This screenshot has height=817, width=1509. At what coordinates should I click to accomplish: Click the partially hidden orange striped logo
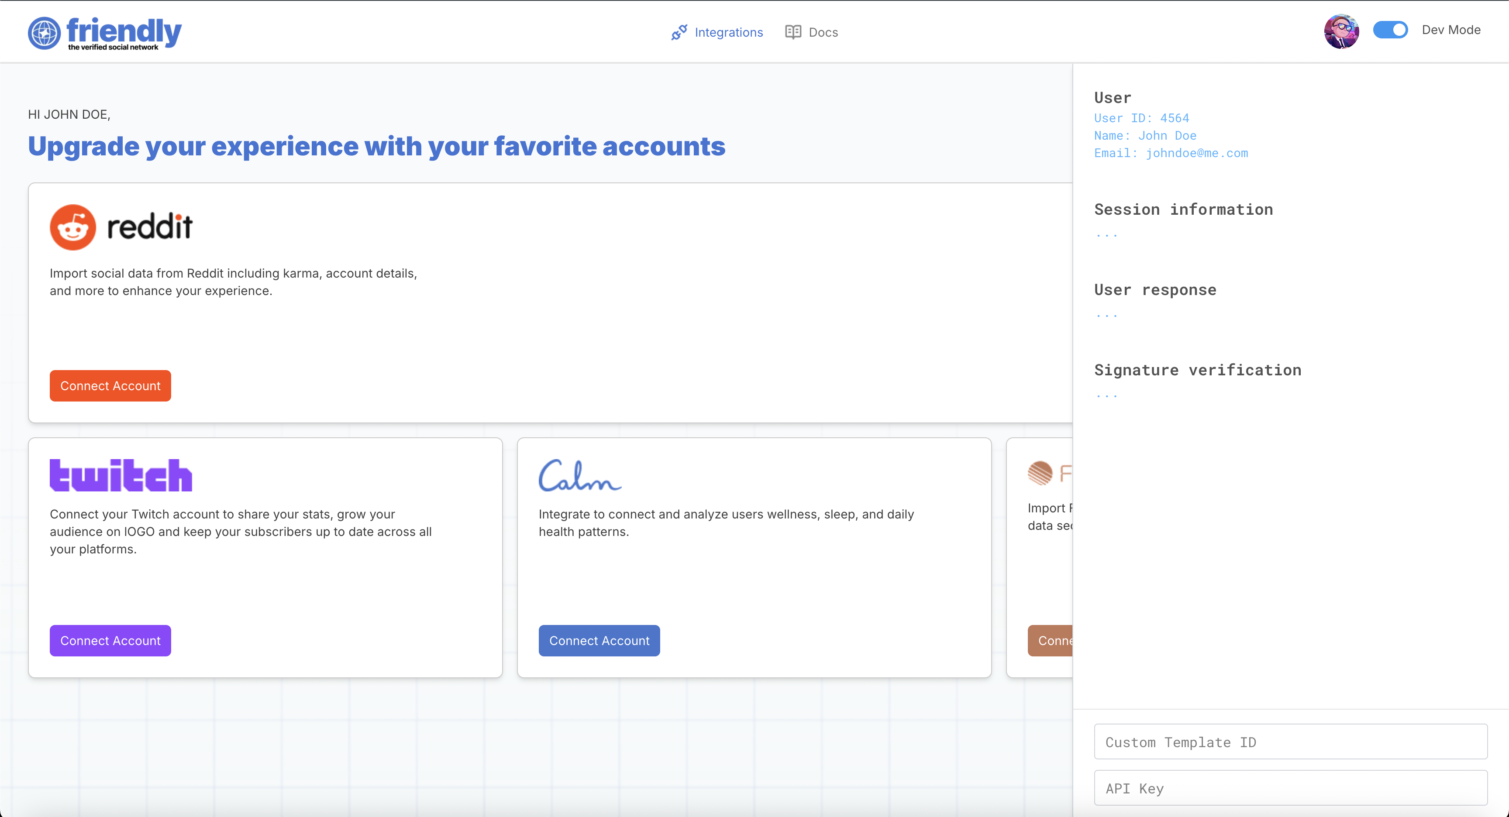pyautogui.click(x=1040, y=473)
